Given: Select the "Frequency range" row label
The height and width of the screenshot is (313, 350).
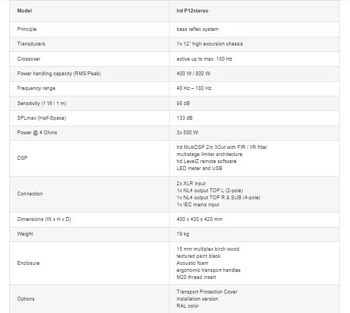Looking at the screenshot, I should click(36, 88).
